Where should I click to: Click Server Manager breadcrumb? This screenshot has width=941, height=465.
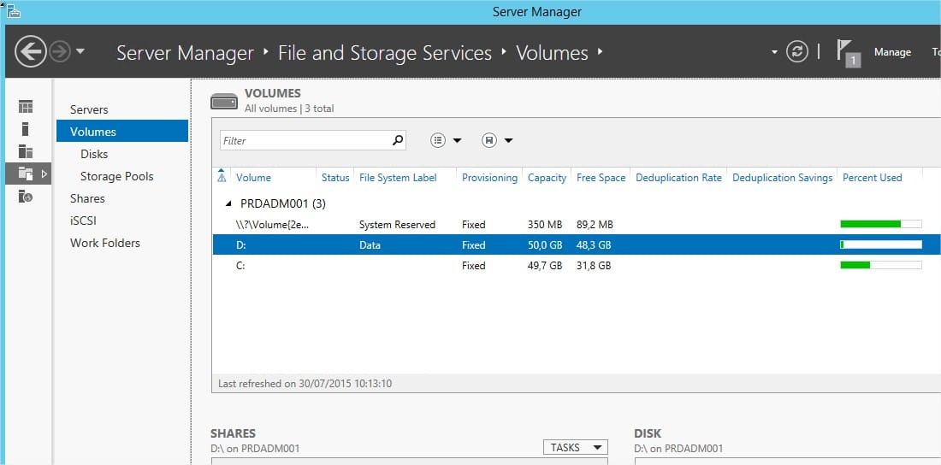[x=185, y=53]
